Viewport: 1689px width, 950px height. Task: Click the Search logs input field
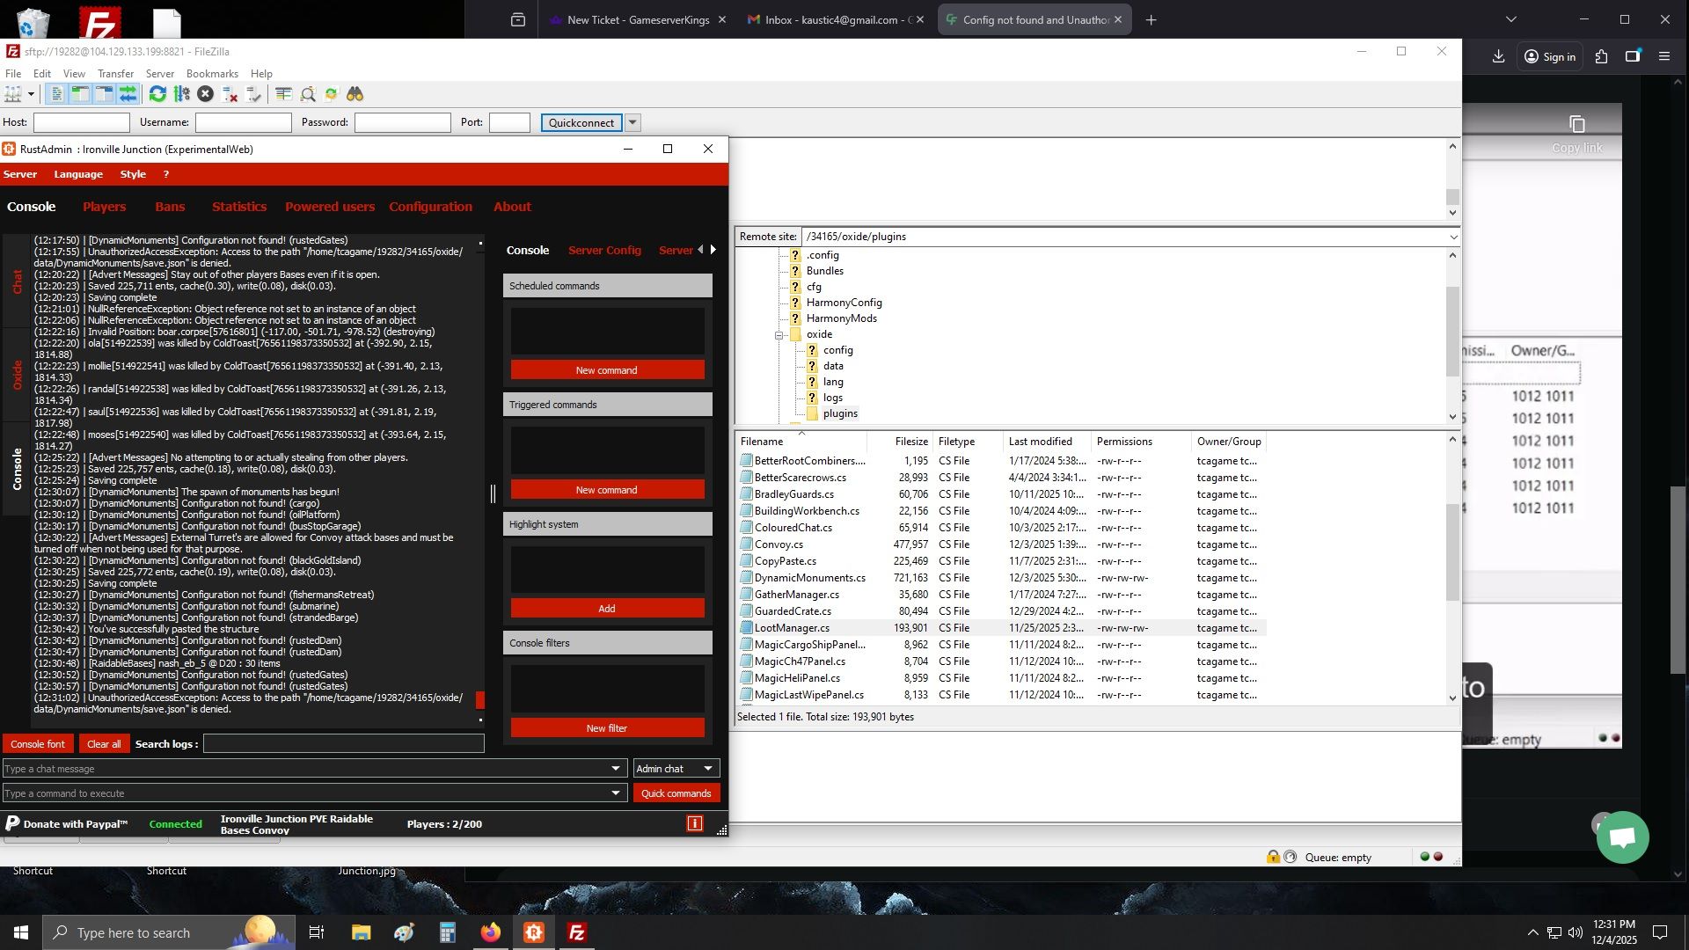(x=343, y=744)
